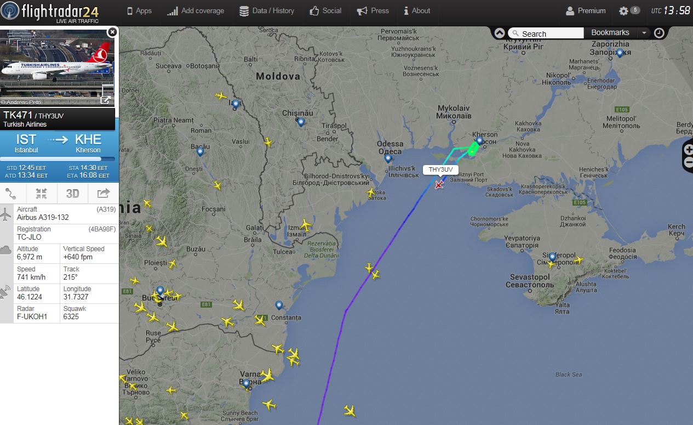Open the settings gear icon
The height and width of the screenshot is (425, 693).
623,11
